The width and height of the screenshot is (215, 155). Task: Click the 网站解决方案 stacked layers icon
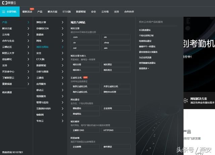tap(185, 101)
